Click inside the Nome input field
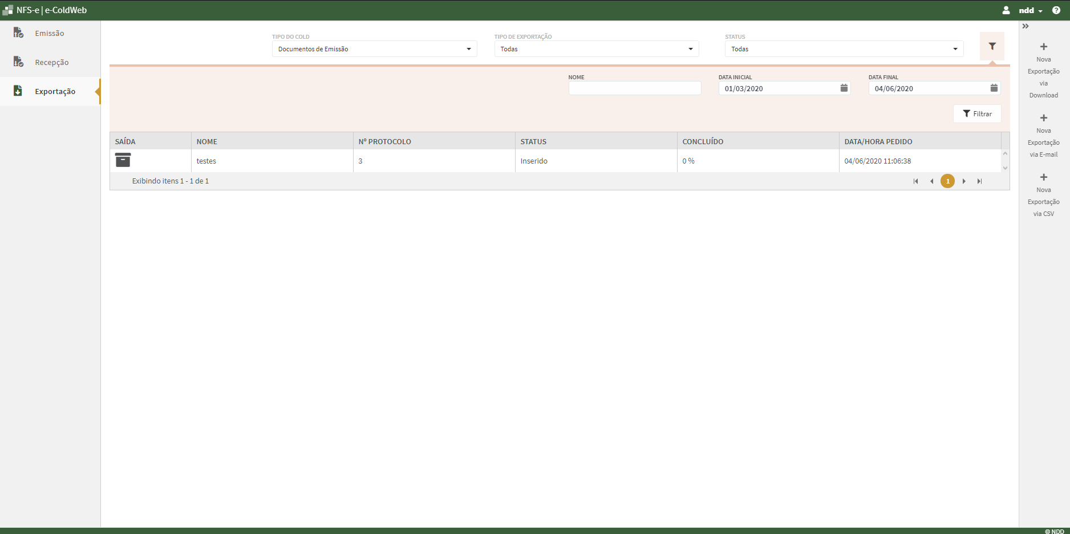Screen dimensions: 1070x534 point(634,88)
